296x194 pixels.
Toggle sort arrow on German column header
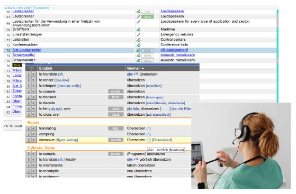point(143,68)
